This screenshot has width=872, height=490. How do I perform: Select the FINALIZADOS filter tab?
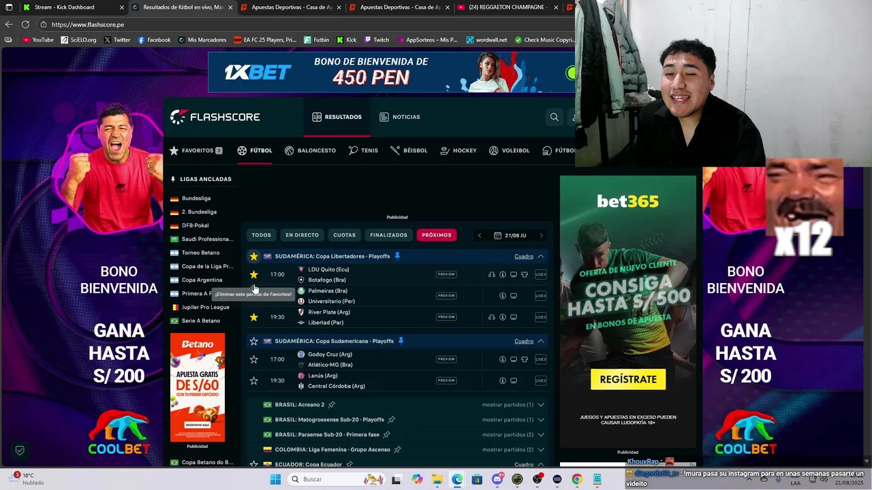pos(388,235)
